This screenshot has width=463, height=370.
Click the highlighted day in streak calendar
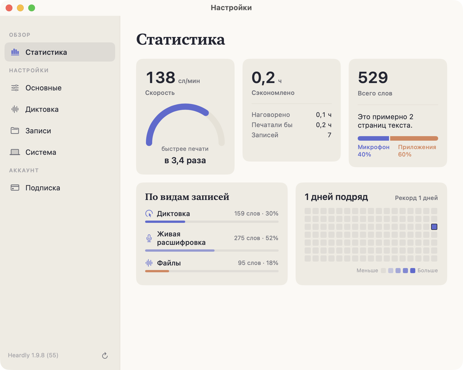[x=434, y=227]
